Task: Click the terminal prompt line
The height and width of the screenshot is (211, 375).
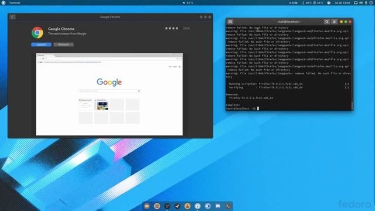Action: [242, 108]
